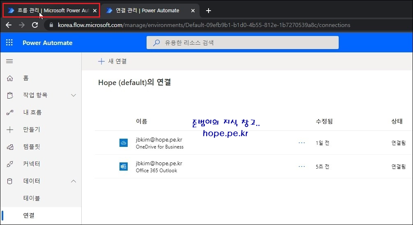Click the Power Automate header title
Image resolution: width=413 pixels, height=225 pixels.
tap(47, 43)
